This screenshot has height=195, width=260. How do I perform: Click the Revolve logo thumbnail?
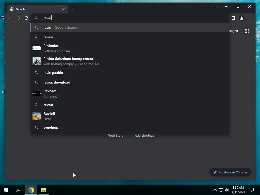(x=37, y=93)
